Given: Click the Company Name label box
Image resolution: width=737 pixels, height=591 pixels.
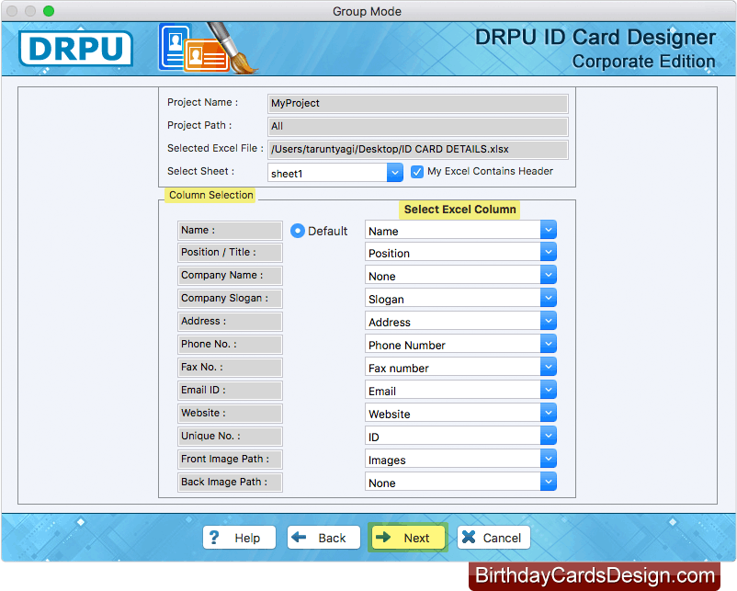Looking at the screenshot, I should point(230,276).
